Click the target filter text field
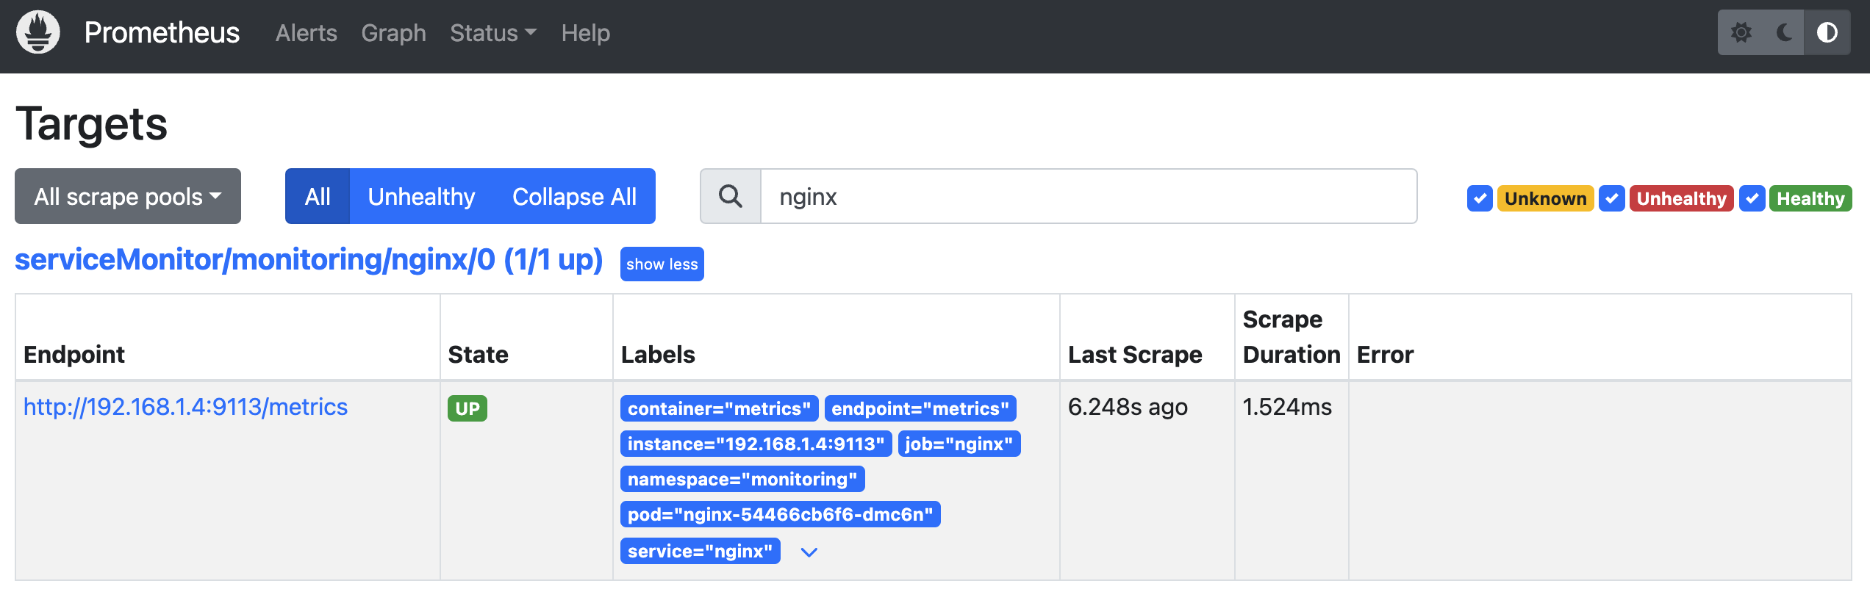1870x614 pixels. tap(1088, 197)
